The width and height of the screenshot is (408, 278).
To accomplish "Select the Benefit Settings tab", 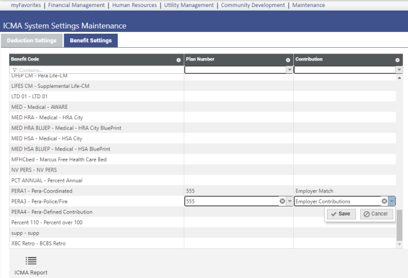I will point(91,41).
